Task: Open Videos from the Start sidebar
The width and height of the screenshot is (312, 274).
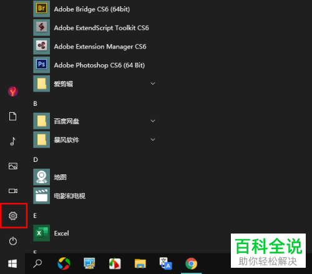Action: coord(13,191)
